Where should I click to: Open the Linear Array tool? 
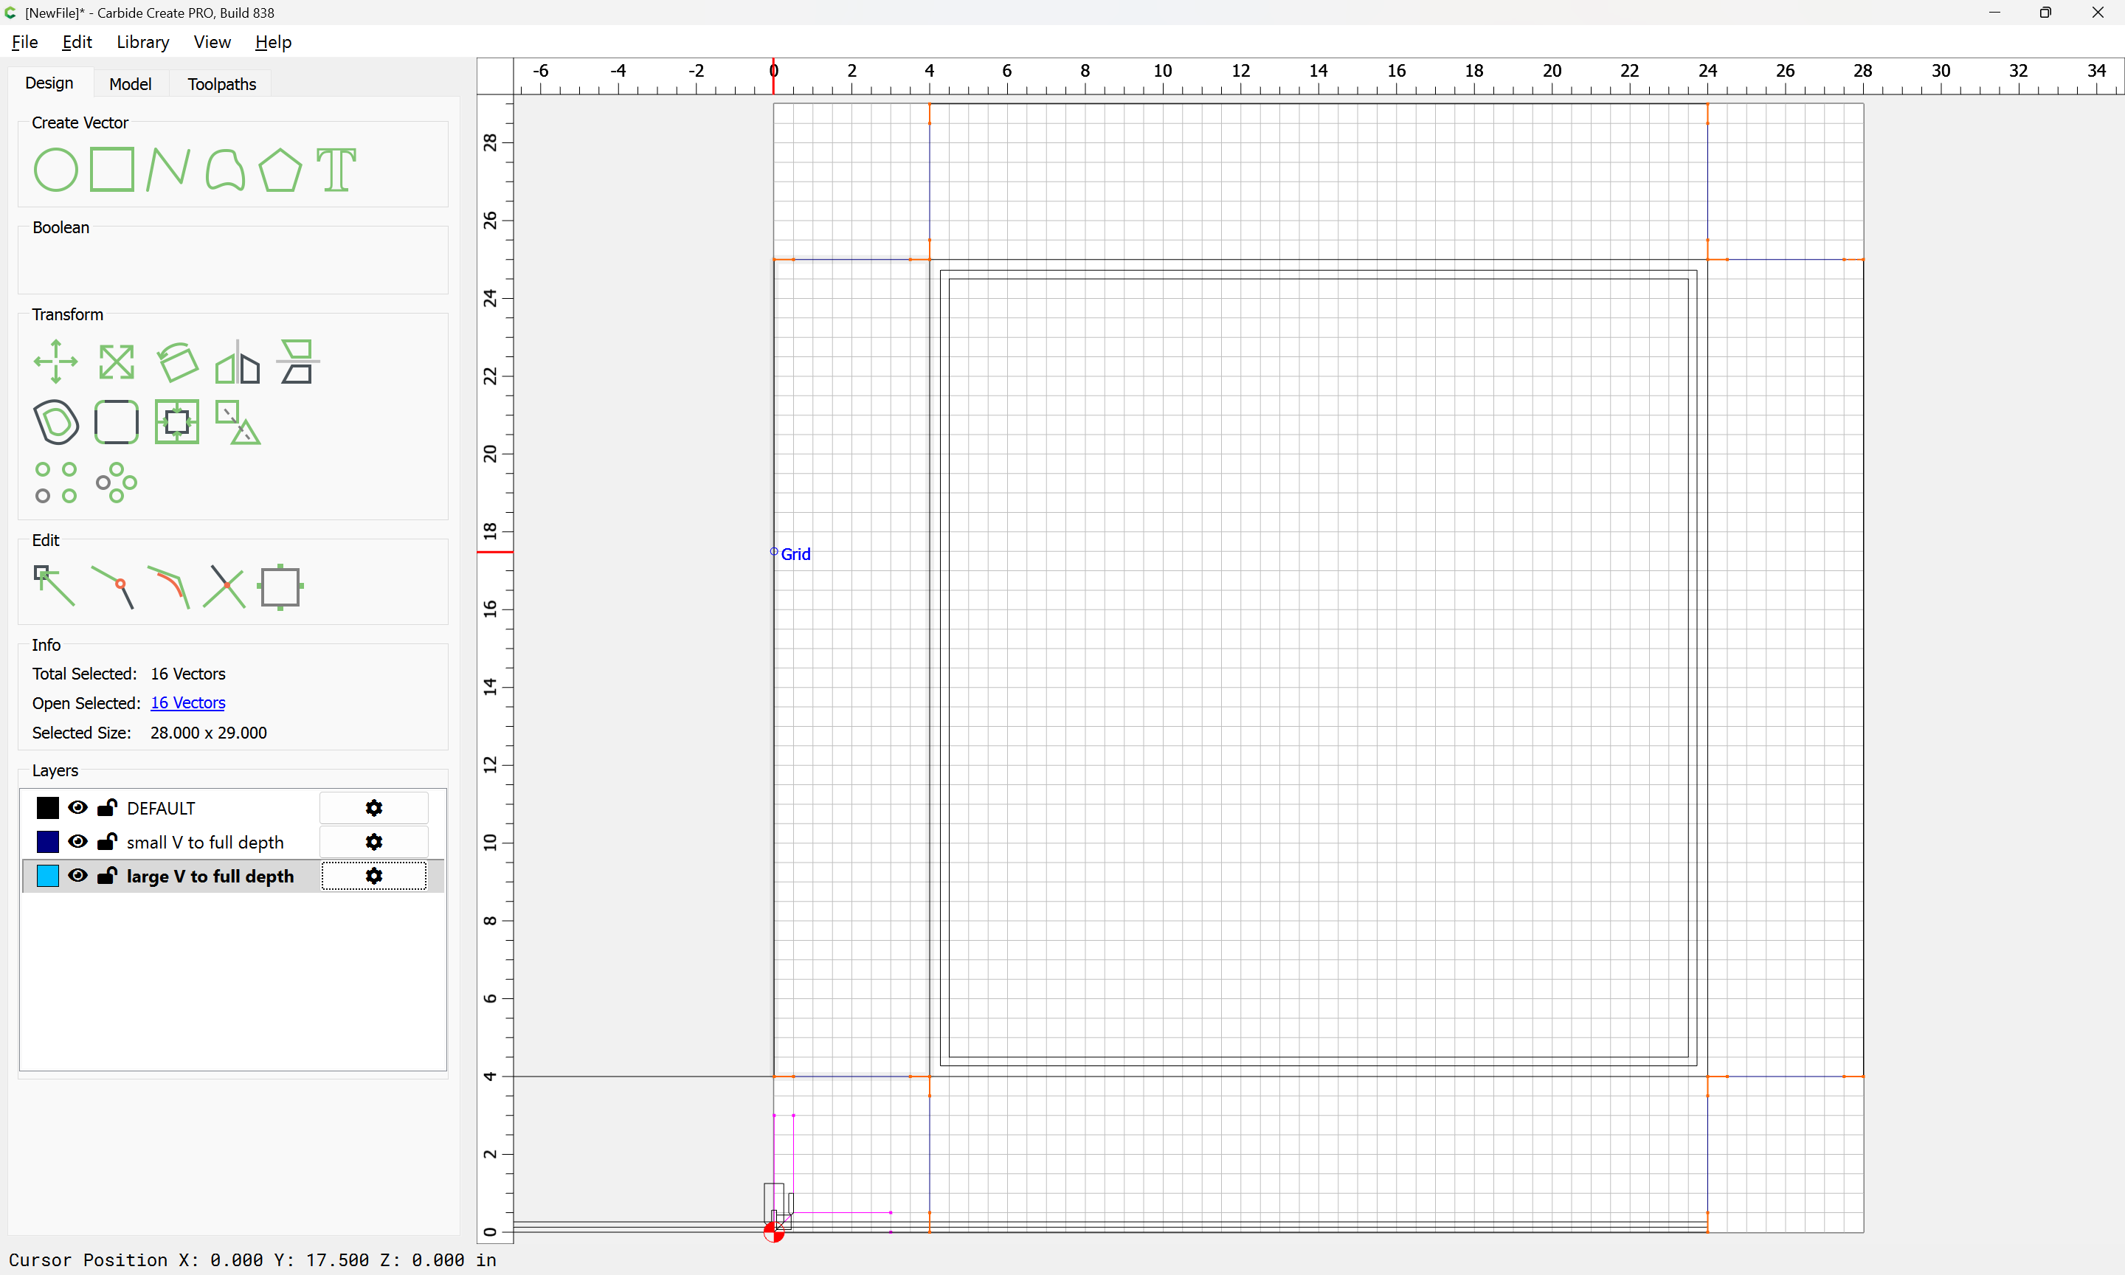coord(56,483)
